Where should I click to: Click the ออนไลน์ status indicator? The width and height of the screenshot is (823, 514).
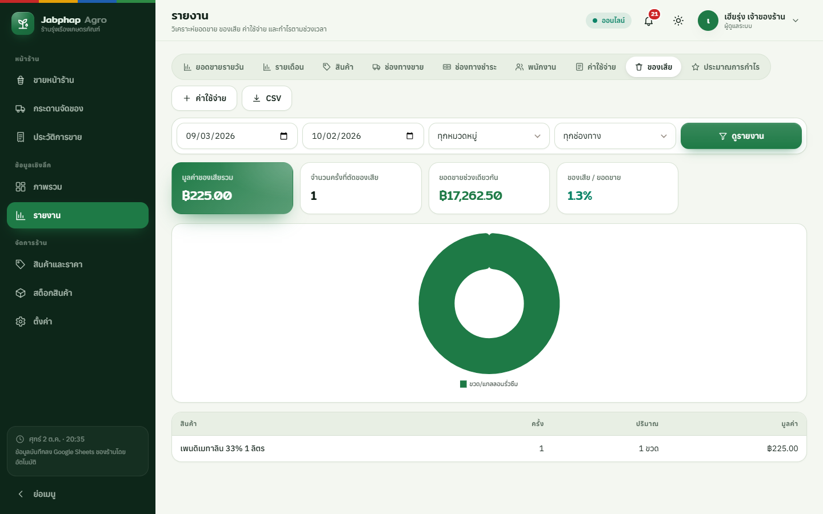tap(609, 21)
